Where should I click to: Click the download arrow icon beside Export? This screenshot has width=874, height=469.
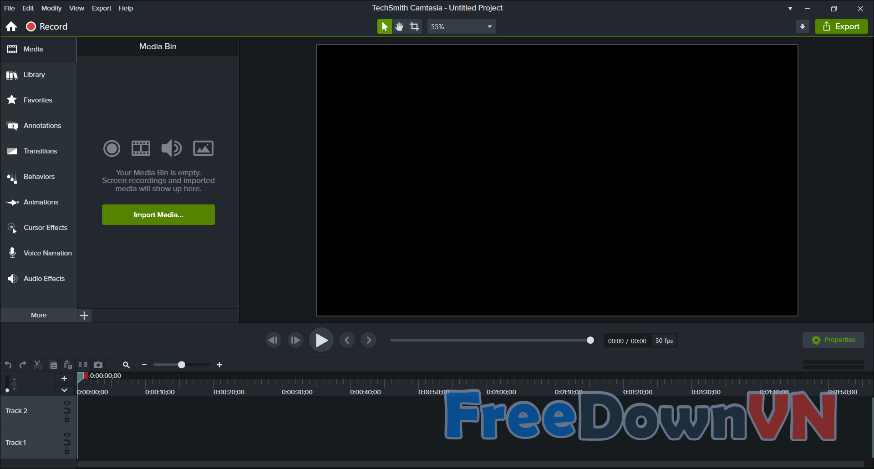click(803, 26)
